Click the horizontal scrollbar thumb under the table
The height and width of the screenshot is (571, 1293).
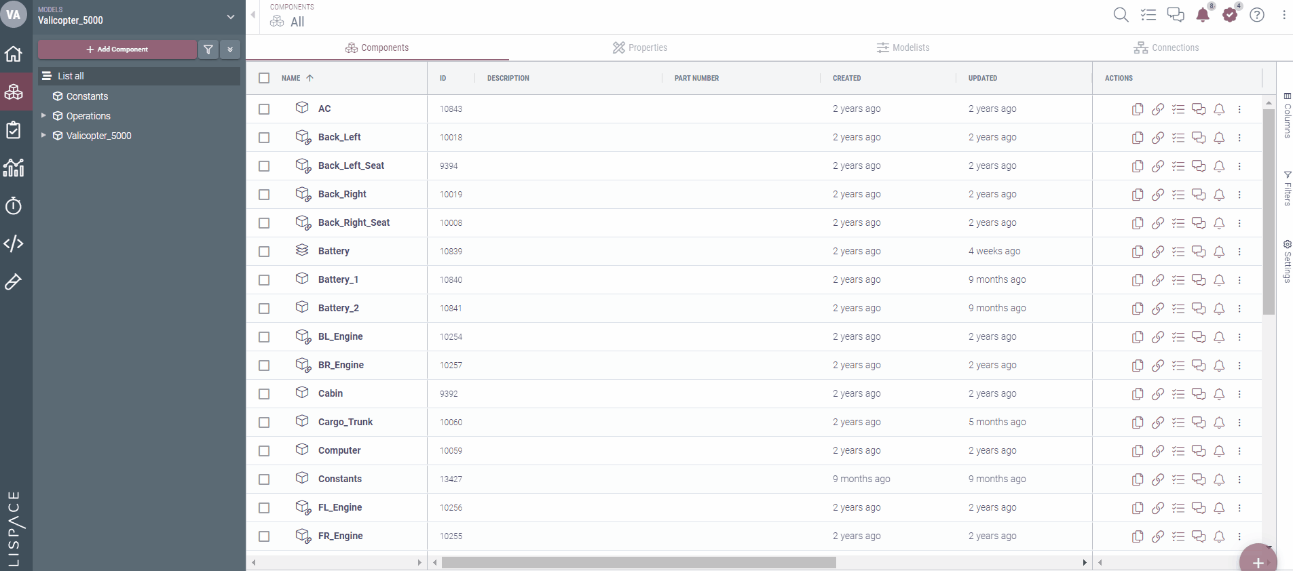tap(639, 562)
